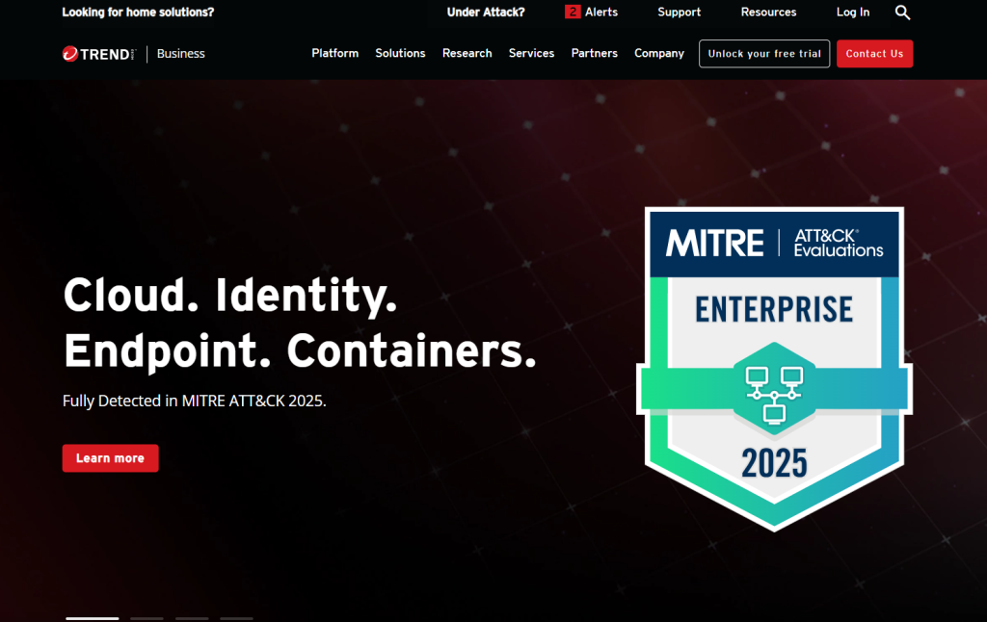
Task: Expand the Solutions menu
Action: click(x=400, y=54)
